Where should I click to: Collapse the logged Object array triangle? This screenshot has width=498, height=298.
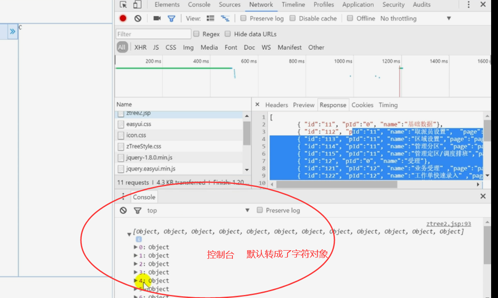[129, 234]
